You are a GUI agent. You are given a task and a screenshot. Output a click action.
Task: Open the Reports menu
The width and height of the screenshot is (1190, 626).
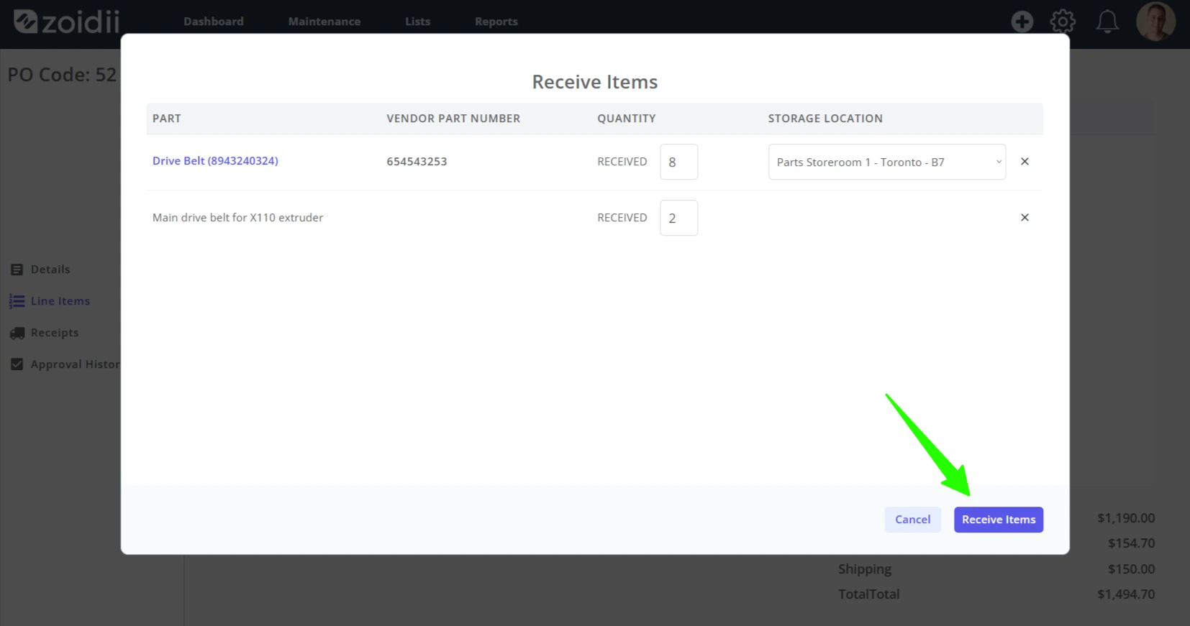(x=496, y=22)
